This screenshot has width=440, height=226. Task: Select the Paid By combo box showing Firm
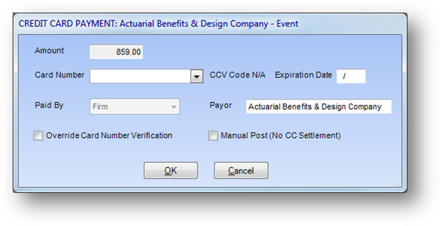click(x=135, y=106)
